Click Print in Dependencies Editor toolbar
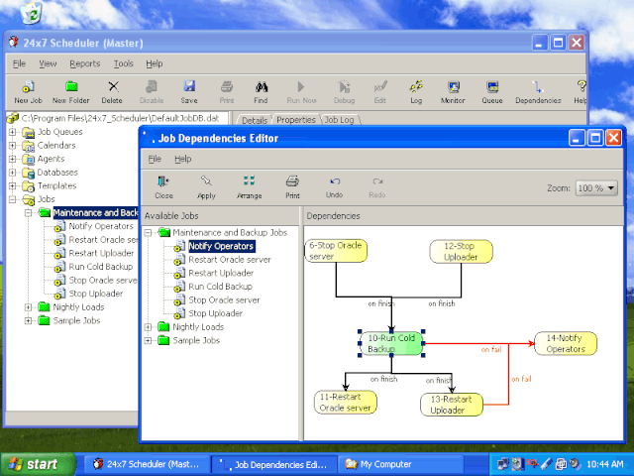 (x=292, y=187)
